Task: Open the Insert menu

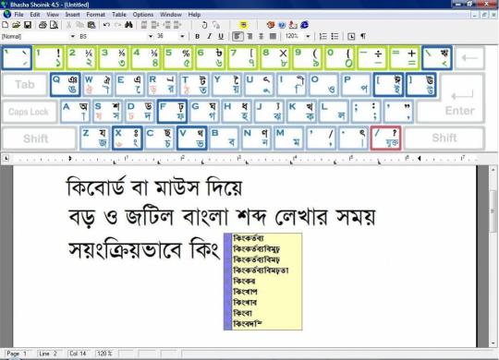Action: coord(73,15)
